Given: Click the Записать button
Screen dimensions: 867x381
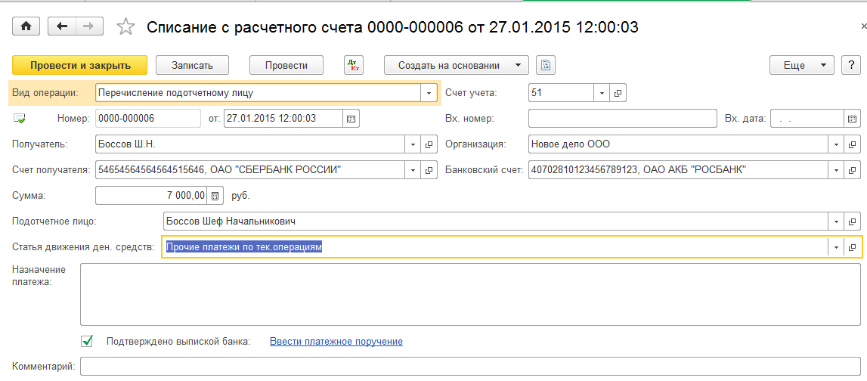Looking at the screenshot, I should pyautogui.click(x=193, y=65).
